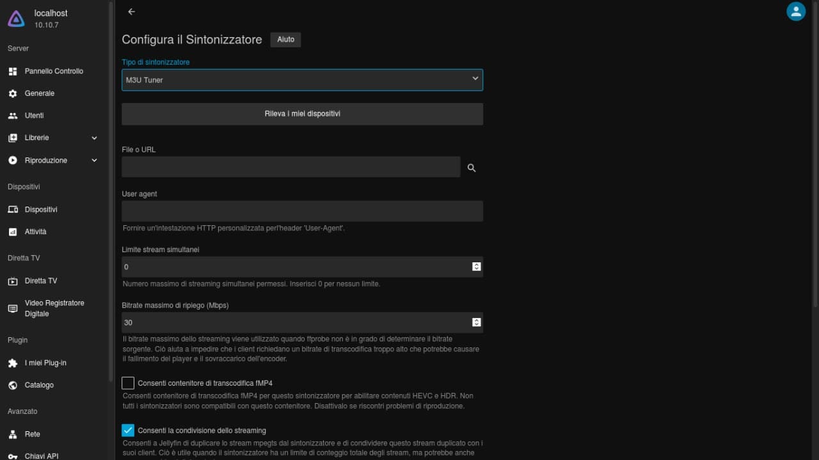Focus the Limite stream simultanei field
819x460 pixels.
point(302,267)
